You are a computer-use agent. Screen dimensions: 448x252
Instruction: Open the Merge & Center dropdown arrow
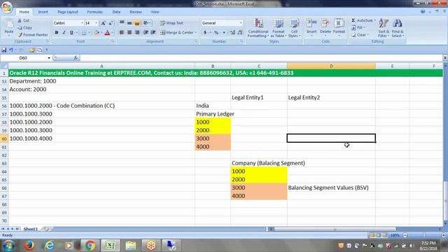(x=196, y=33)
